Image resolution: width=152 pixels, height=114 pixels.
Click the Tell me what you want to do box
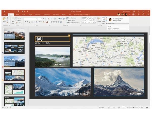pos(82,15)
